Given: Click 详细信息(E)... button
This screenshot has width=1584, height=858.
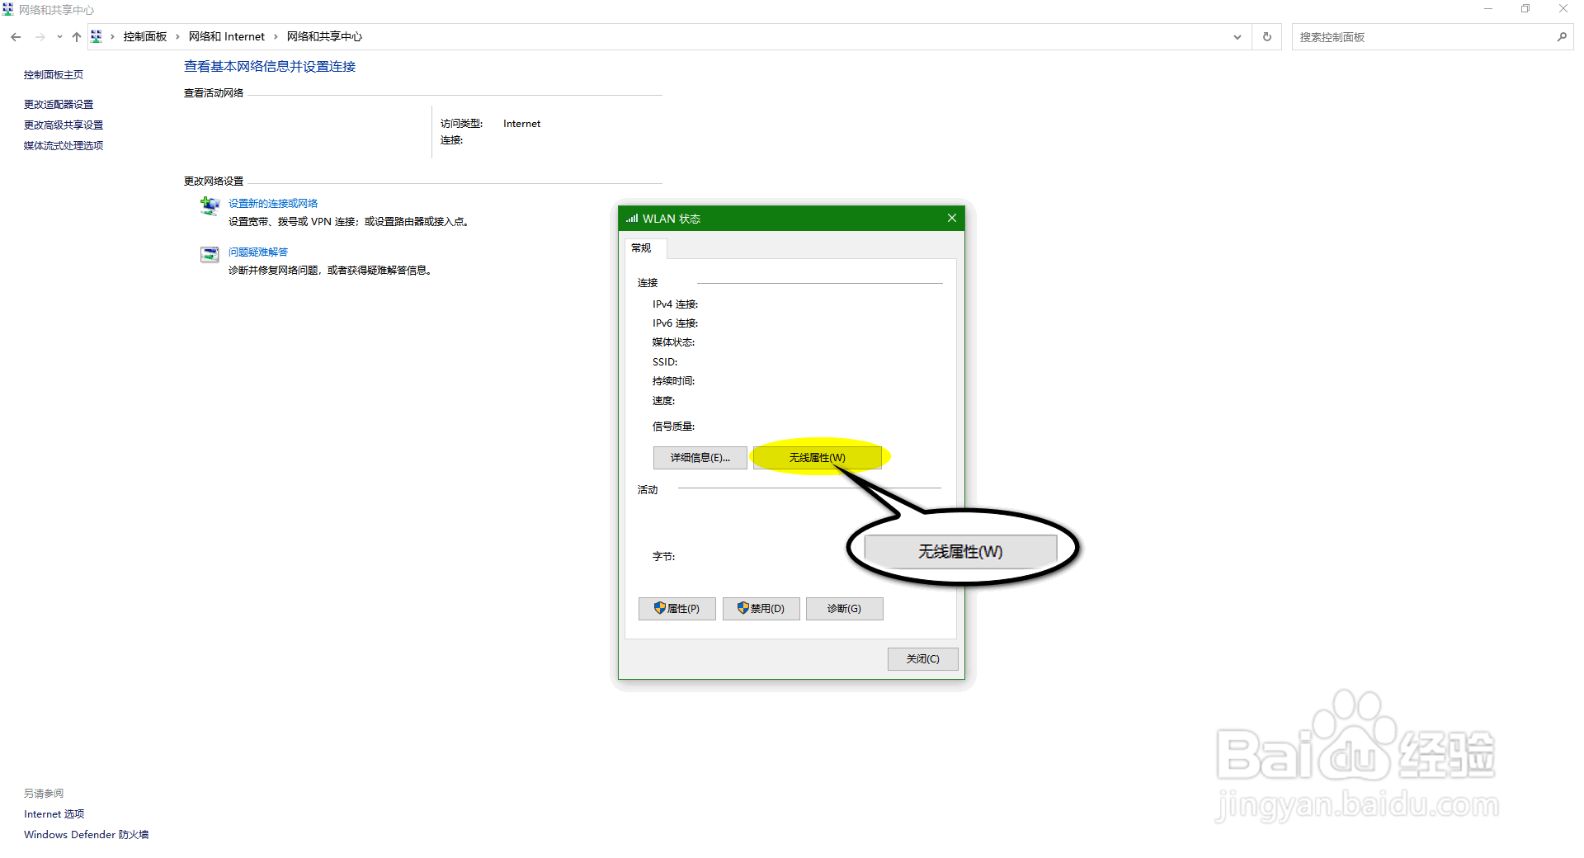Looking at the screenshot, I should [x=700, y=457].
